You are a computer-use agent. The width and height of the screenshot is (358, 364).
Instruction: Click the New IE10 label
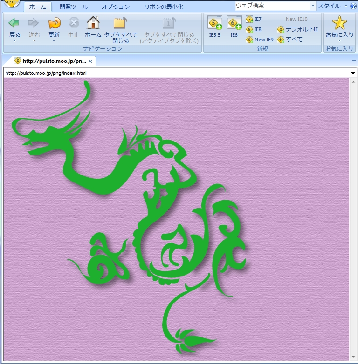click(296, 19)
